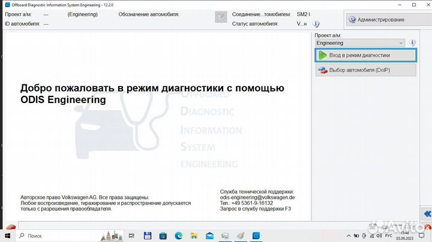Open volume control in system tray
Viewport: 432px width, 242px height.
coord(379,235)
